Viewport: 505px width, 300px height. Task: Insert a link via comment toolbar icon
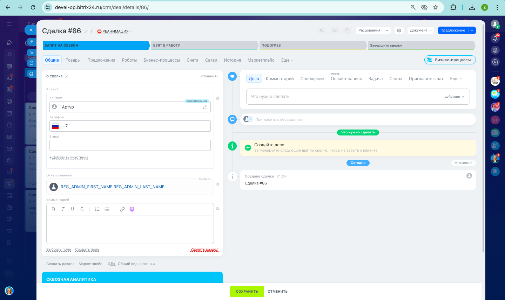coord(122,209)
